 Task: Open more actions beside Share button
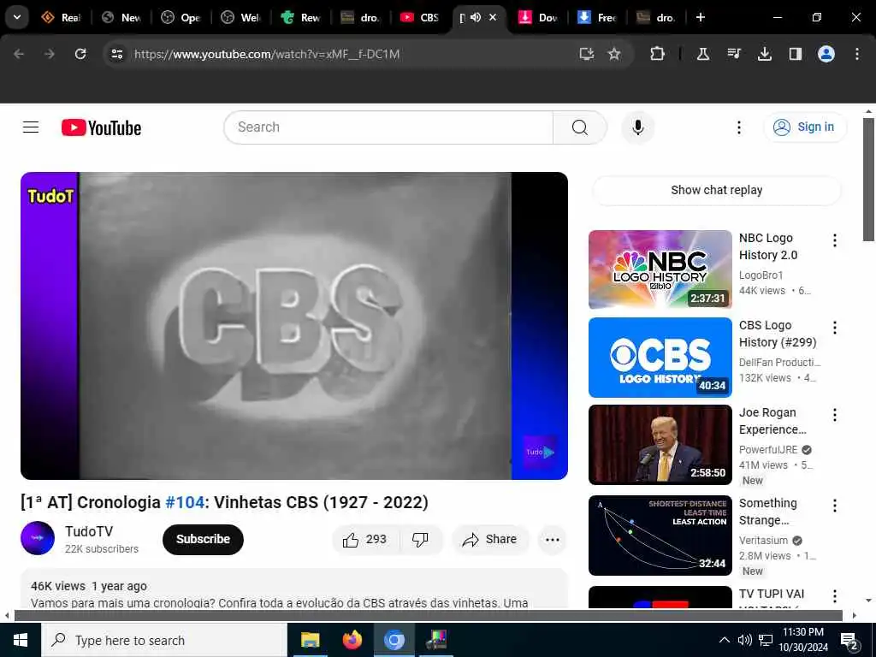[552, 539]
